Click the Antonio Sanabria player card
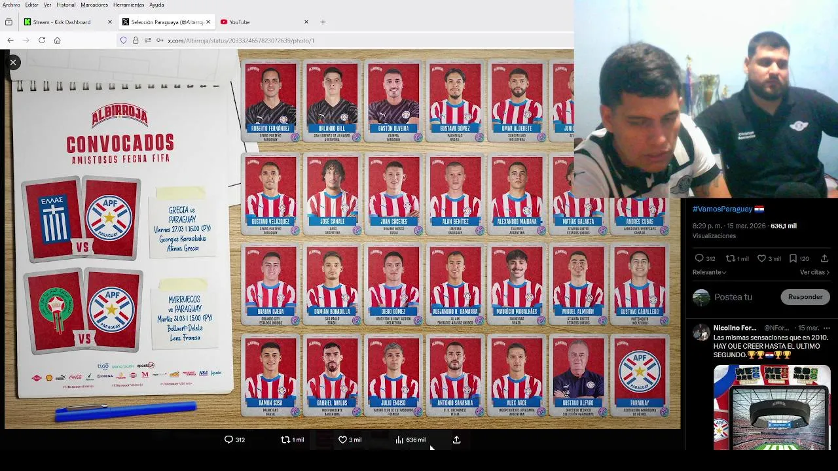 tap(455, 376)
